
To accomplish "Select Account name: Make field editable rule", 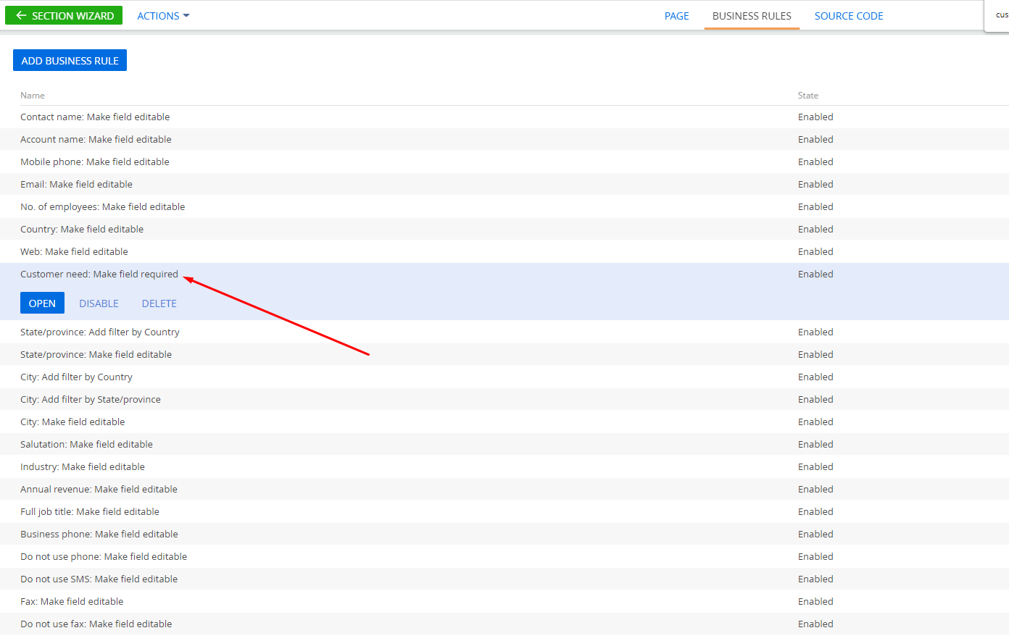I will tap(504, 139).
